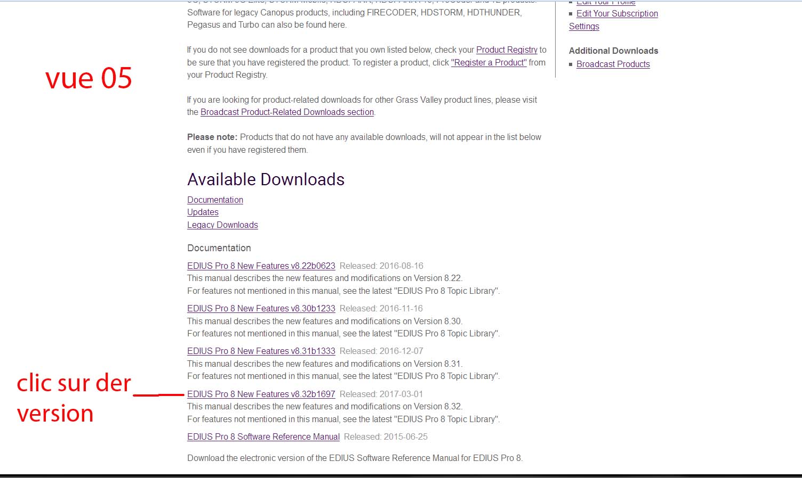Open Broadcast Products in Additional Downloads
Image resolution: width=802 pixels, height=478 pixels.
pos(613,64)
